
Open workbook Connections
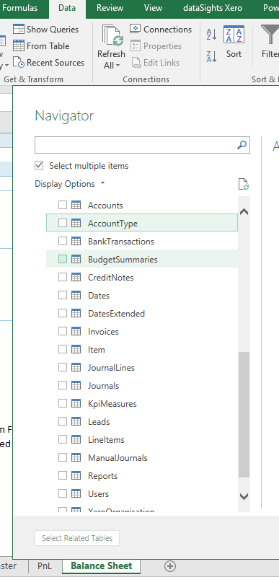161,30
